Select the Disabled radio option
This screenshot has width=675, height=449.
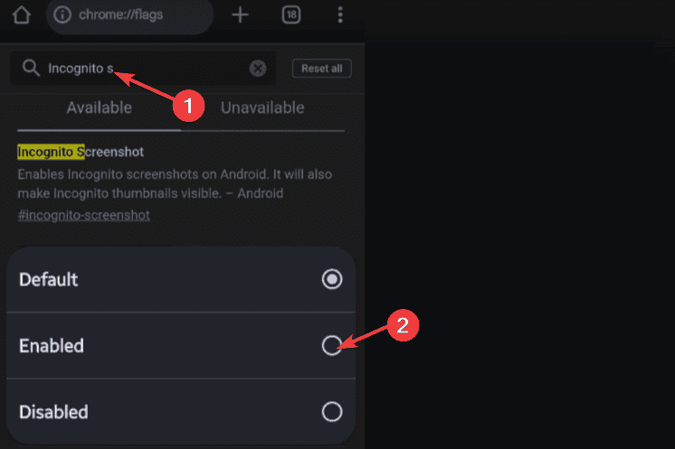[x=332, y=412]
